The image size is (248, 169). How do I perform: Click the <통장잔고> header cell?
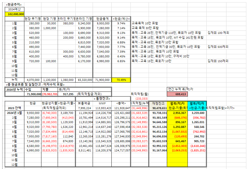click(102, 99)
